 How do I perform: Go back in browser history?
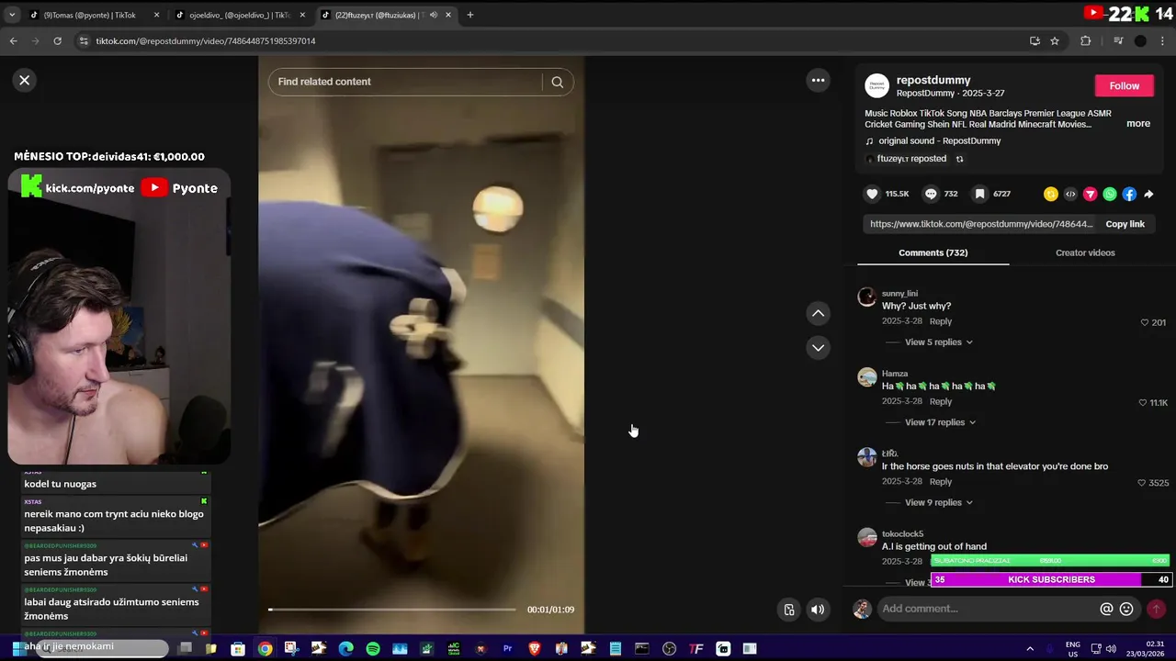[13, 40]
